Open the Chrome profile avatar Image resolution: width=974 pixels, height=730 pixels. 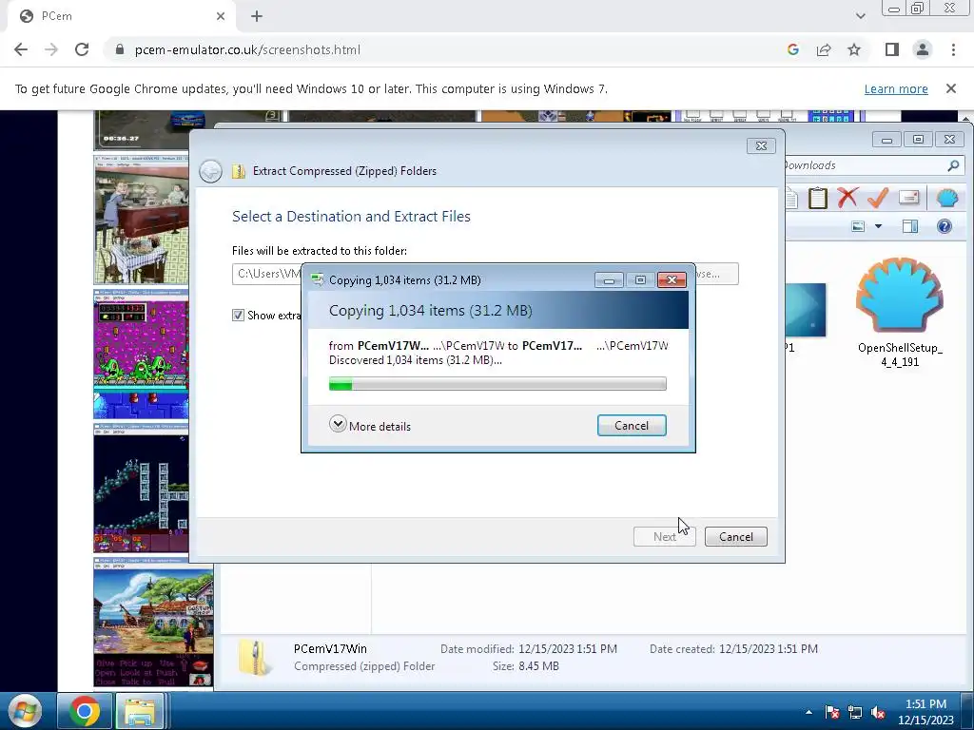point(923,49)
